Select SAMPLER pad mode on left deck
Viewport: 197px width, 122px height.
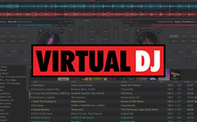tap(23, 36)
